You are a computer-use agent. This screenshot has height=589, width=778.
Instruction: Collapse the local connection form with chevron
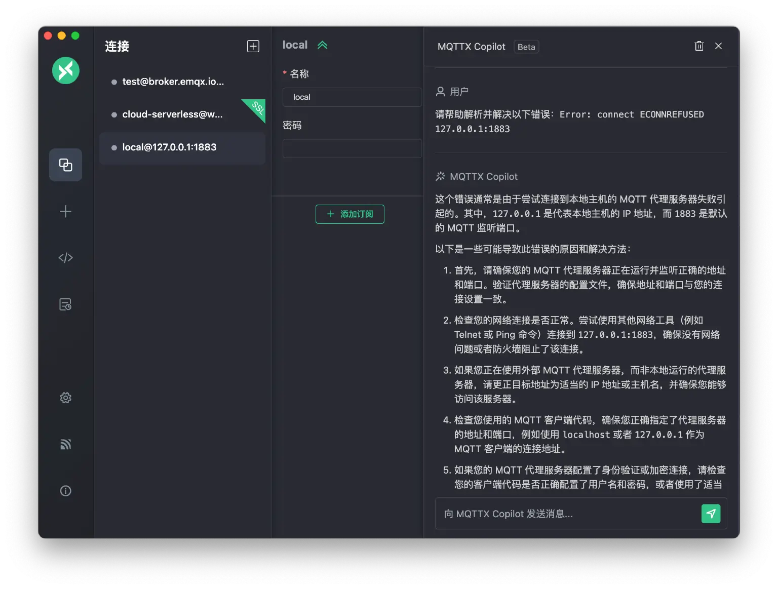pyautogui.click(x=323, y=45)
